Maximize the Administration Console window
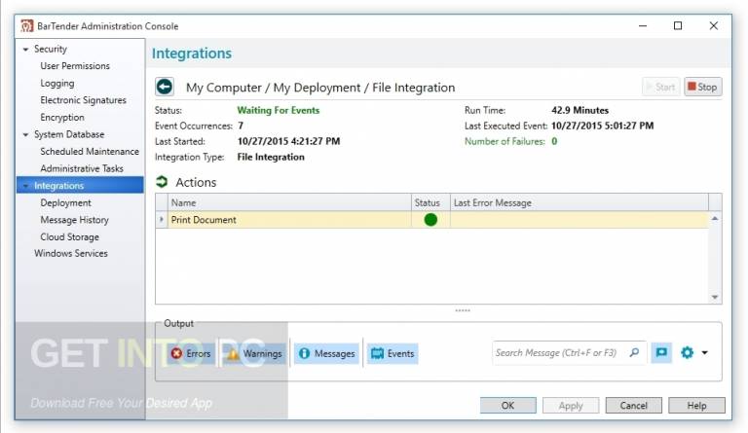The image size is (748, 433). tap(678, 25)
